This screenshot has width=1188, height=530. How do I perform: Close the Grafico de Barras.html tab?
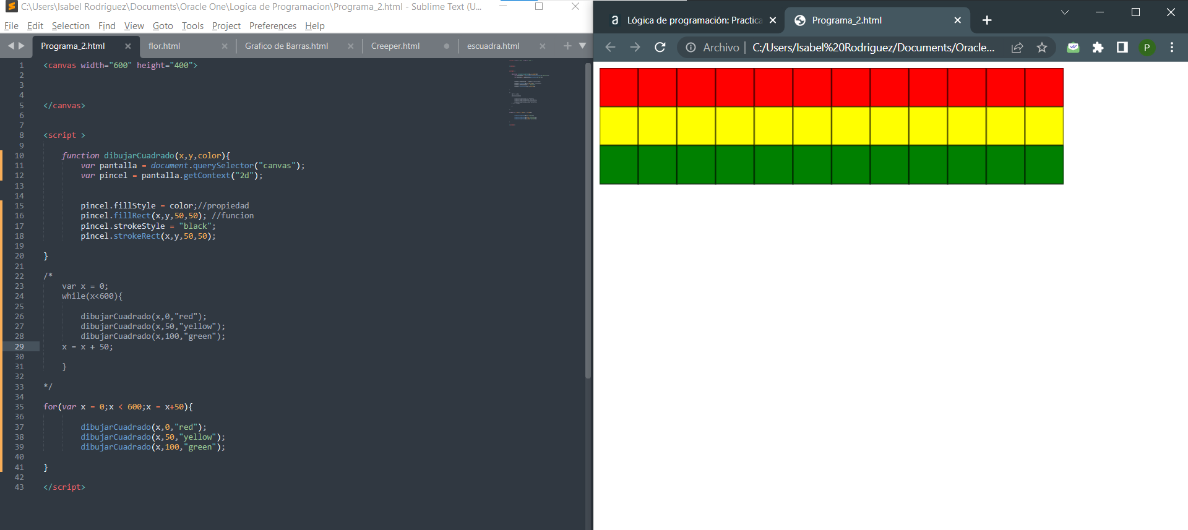pos(351,46)
